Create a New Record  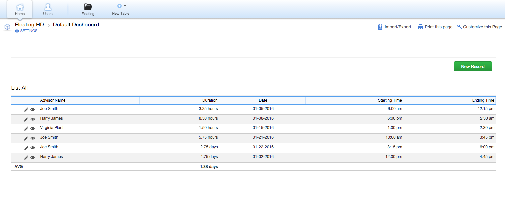coord(473,66)
